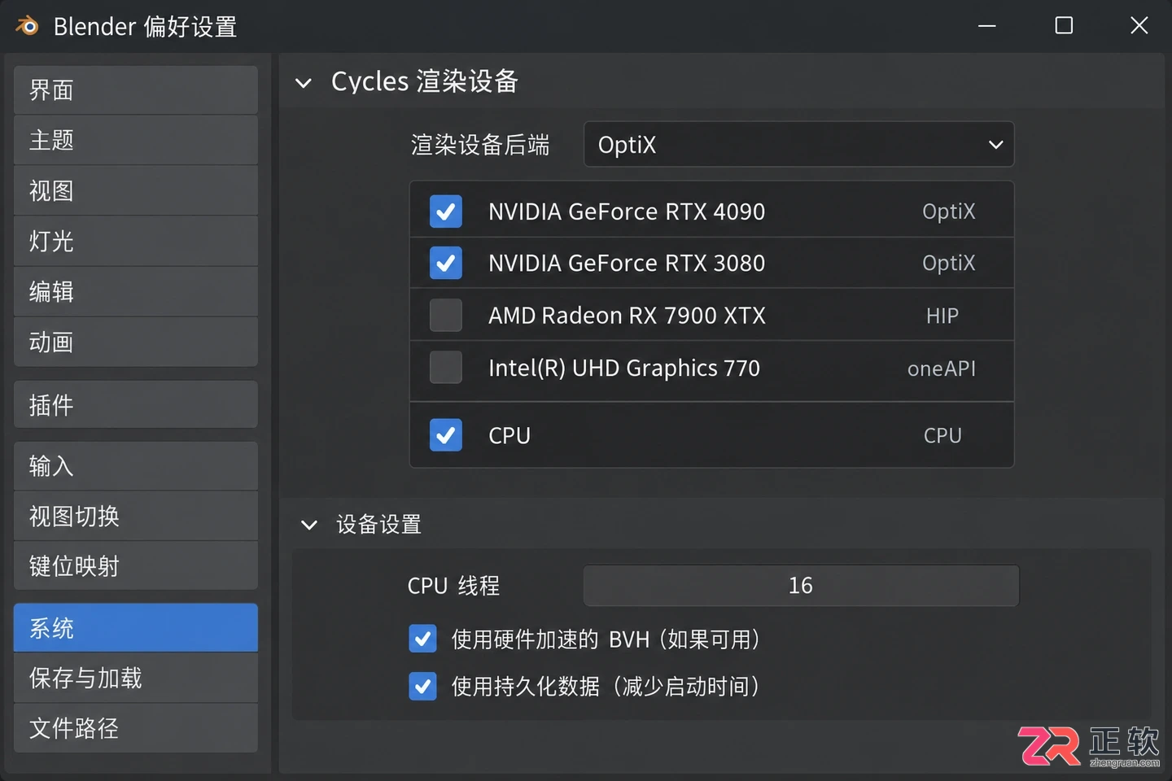Go to the 输入 preferences tab
This screenshot has height=781, width=1172.
pos(136,466)
